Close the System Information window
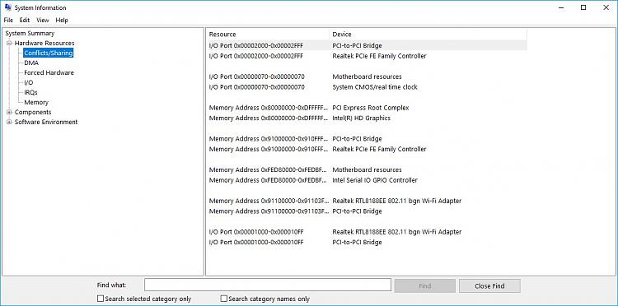 tap(606, 7)
